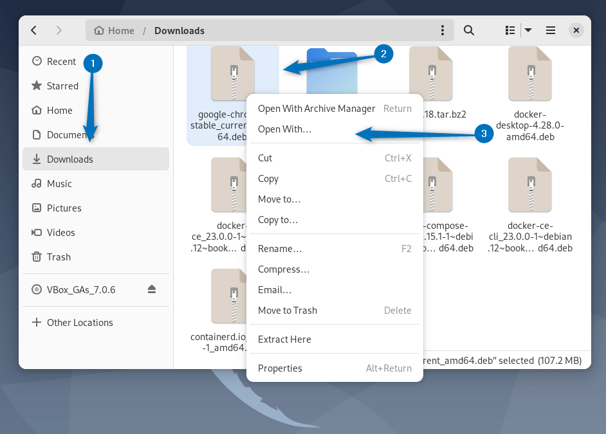Click the back navigation arrow

coord(34,30)
